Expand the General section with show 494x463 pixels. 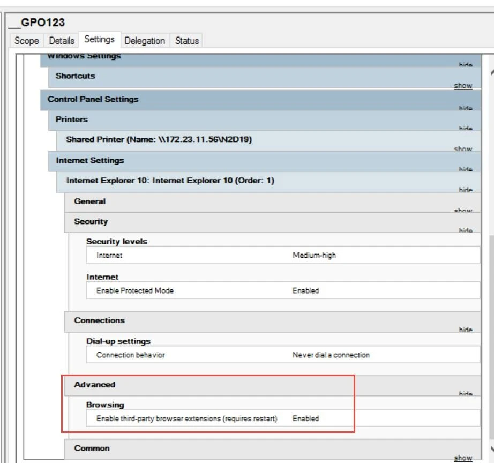(x=463, y=210)
